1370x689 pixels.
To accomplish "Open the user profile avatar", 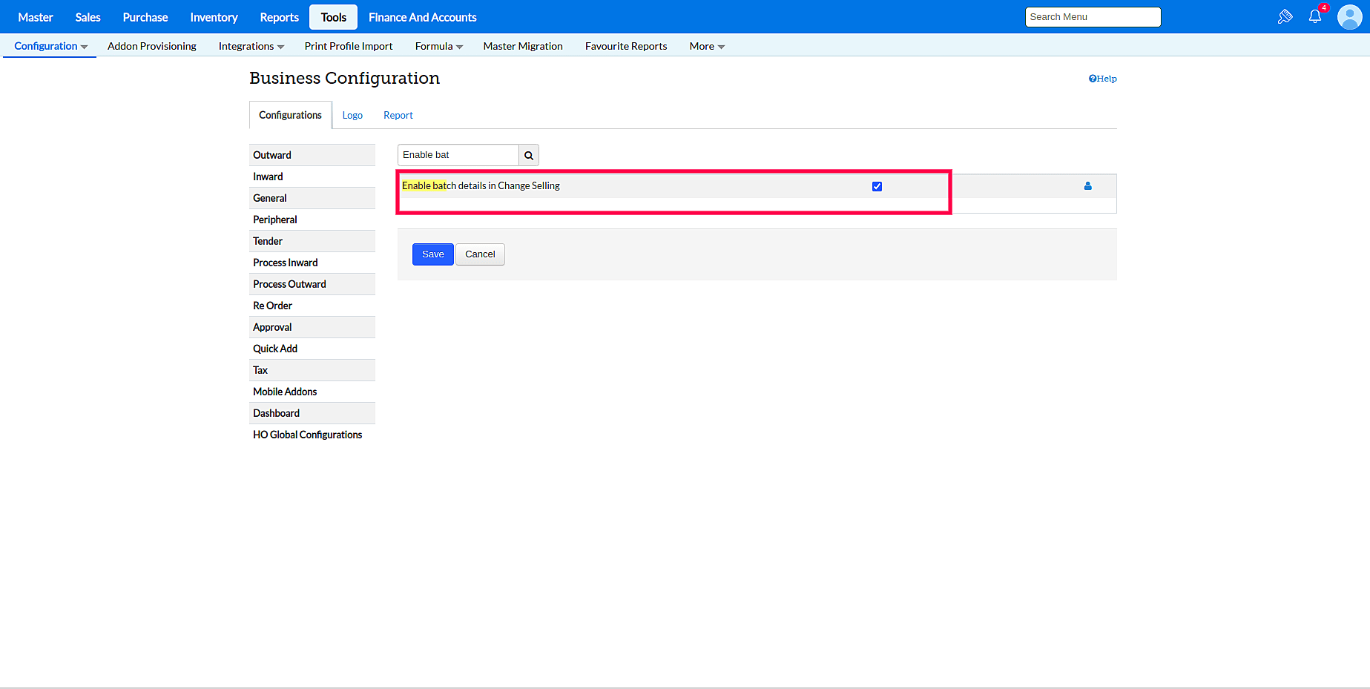I will pyautogui.click(x=1349, y=16).
